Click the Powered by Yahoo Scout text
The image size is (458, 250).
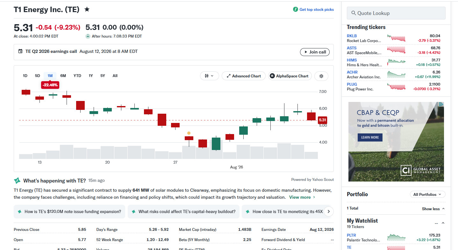(x=312, y=180)
